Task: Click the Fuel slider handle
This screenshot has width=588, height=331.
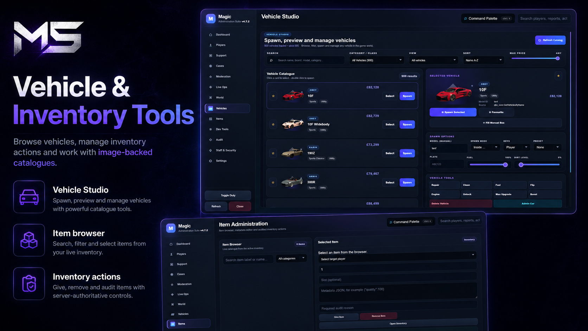Action: 505,165
